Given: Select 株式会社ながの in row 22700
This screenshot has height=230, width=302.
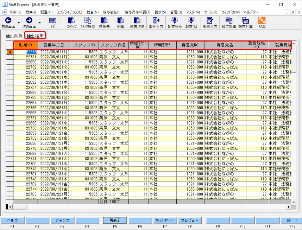Looking at the screenshot, I should [x=225, y=164].
